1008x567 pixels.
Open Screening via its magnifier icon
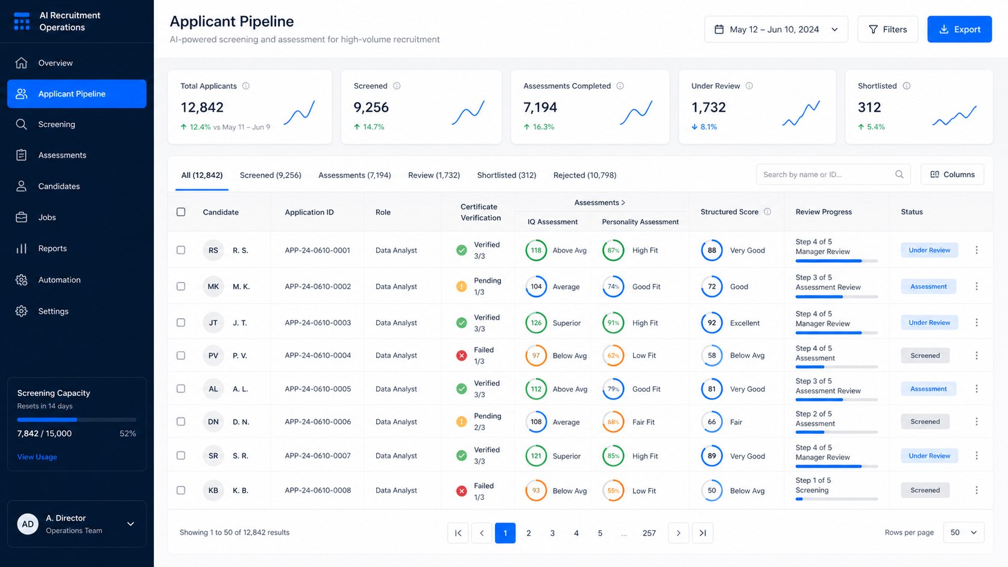point(22,124)
